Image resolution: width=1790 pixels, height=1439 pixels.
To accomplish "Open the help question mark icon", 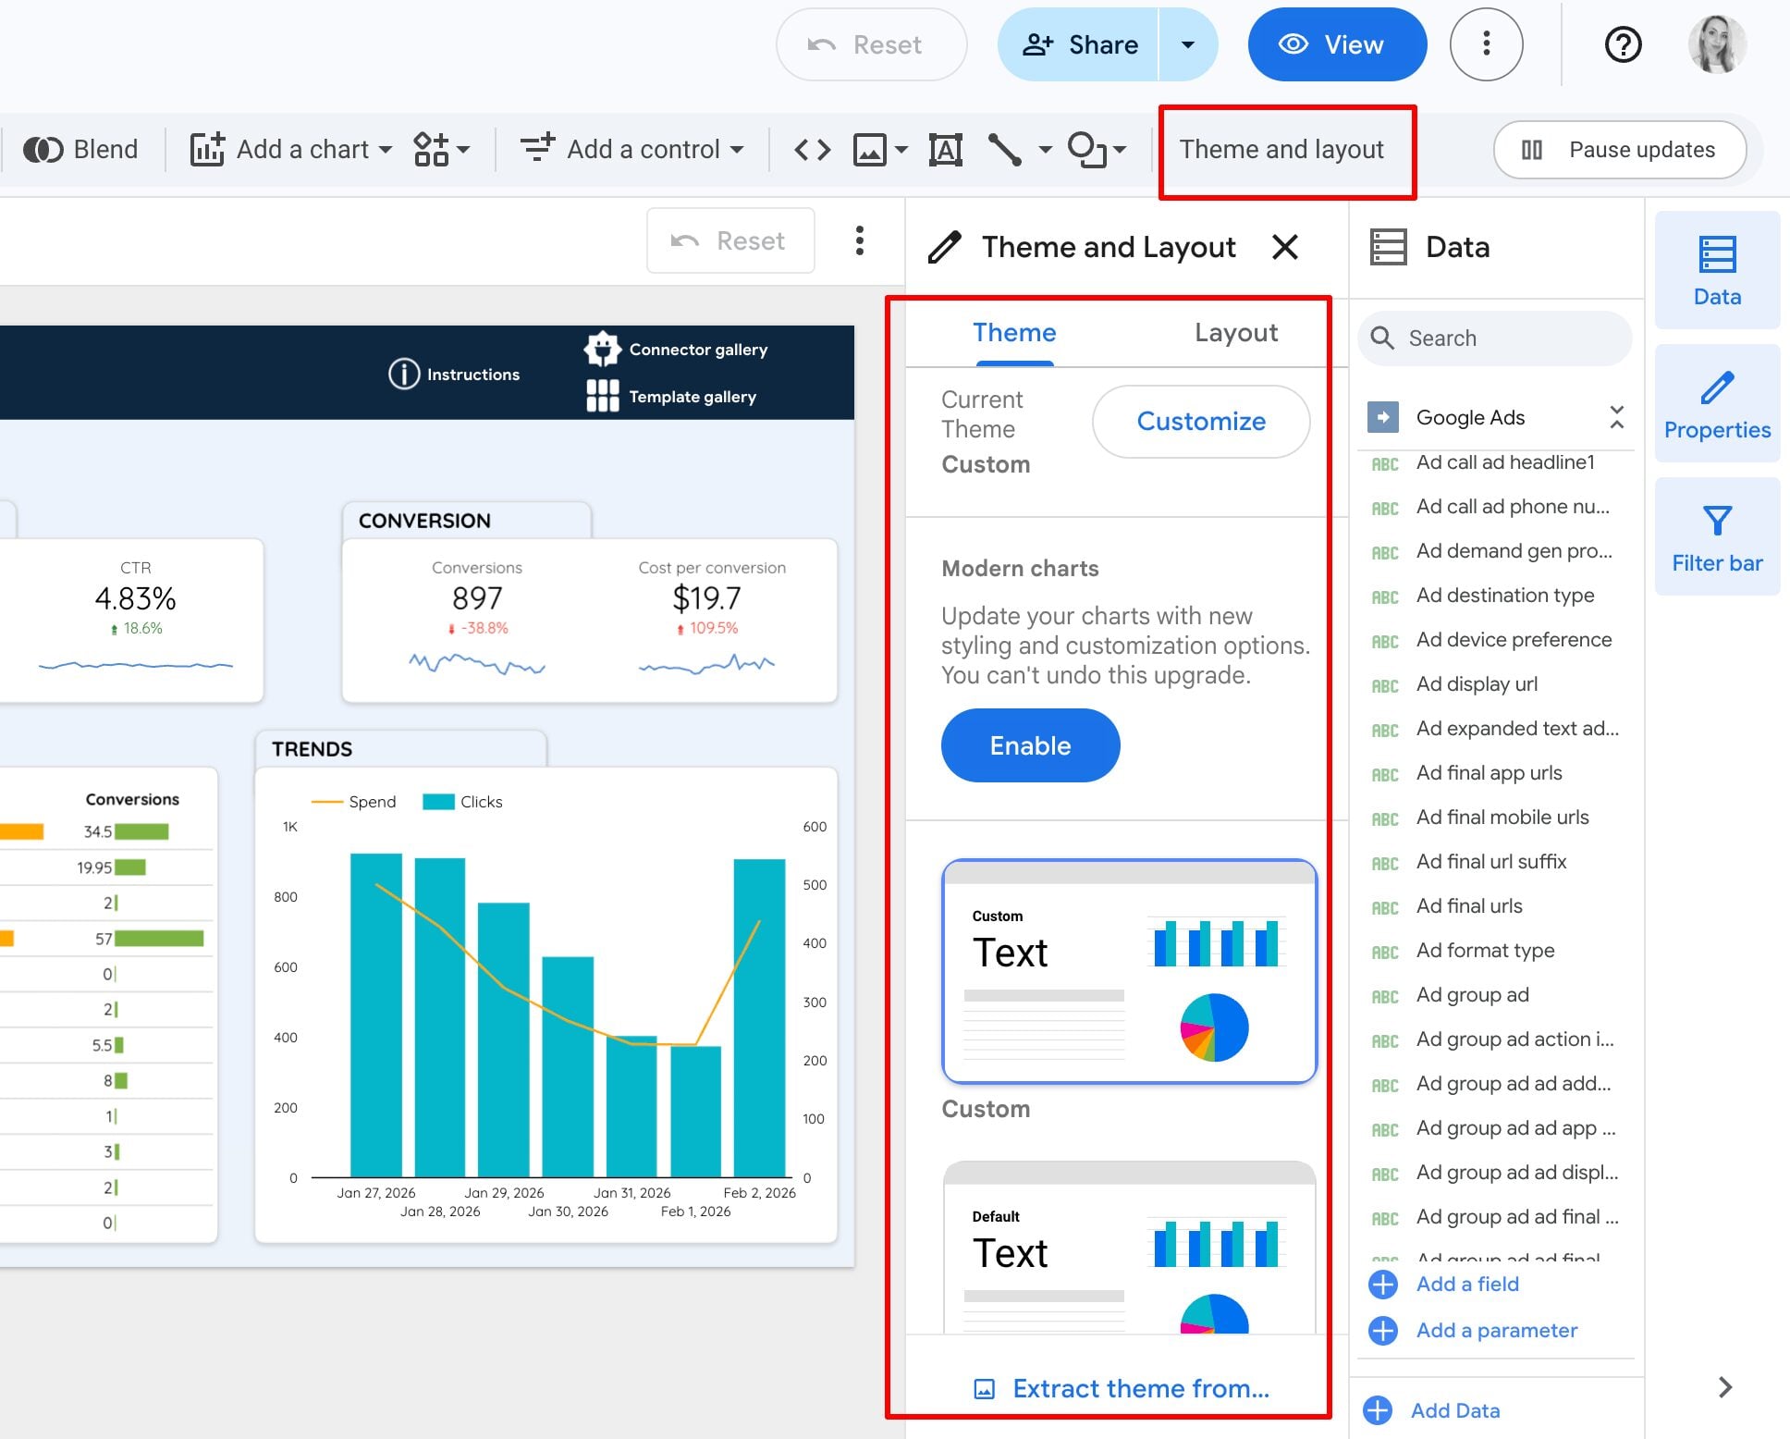I will point(1623,44).
